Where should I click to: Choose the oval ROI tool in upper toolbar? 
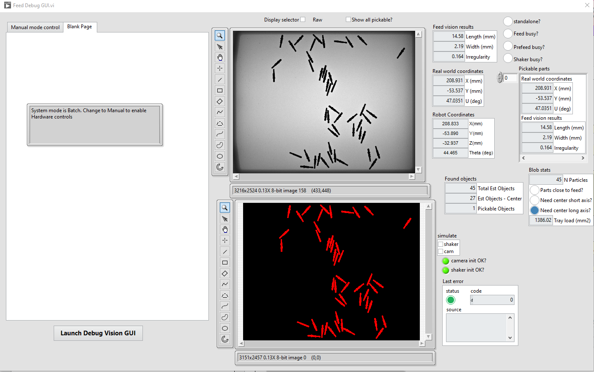click(x=220, y=156)
